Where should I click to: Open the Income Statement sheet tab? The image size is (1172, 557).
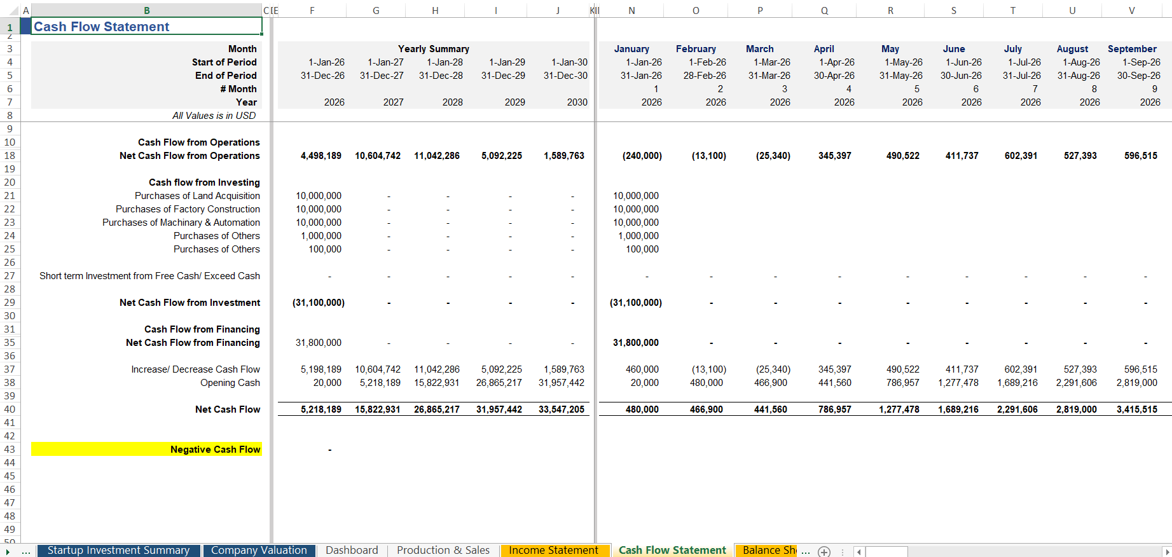[553, 551]
